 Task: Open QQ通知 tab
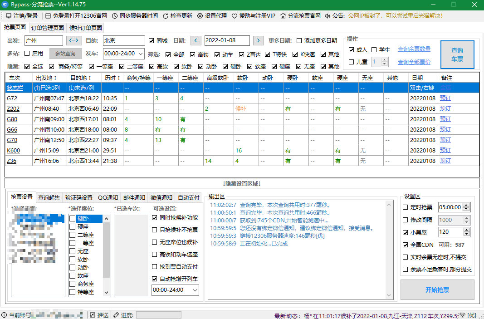(108, 198)
